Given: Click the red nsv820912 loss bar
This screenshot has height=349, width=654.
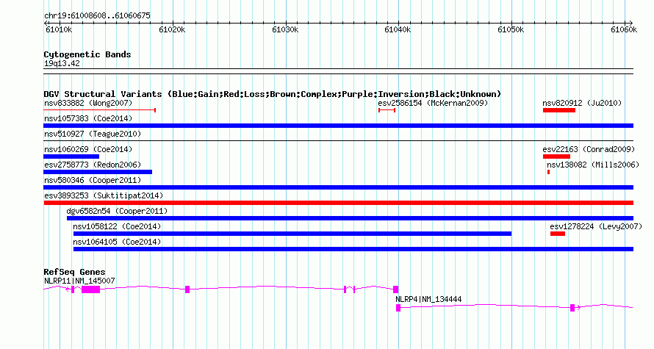Looking at the screenshot, I should (x=559, y=110).
